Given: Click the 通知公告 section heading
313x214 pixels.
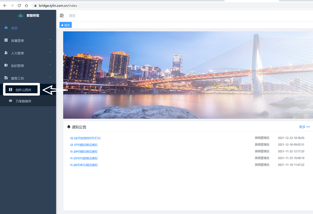Looking at the screenshot, I should (79, 127).
